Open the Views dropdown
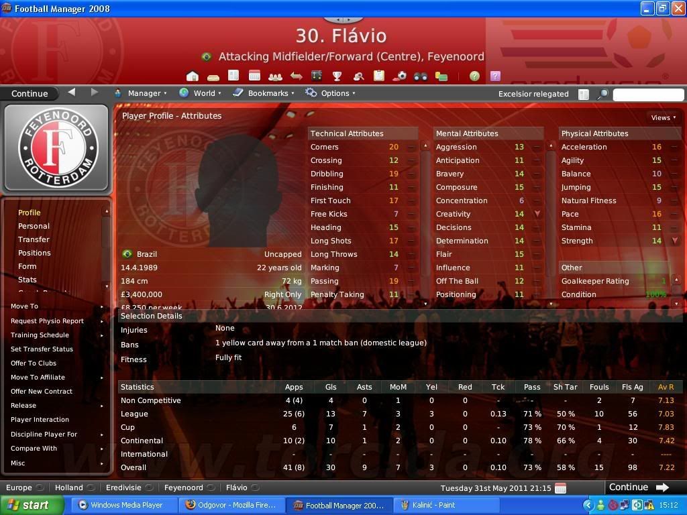 [664, 117]
